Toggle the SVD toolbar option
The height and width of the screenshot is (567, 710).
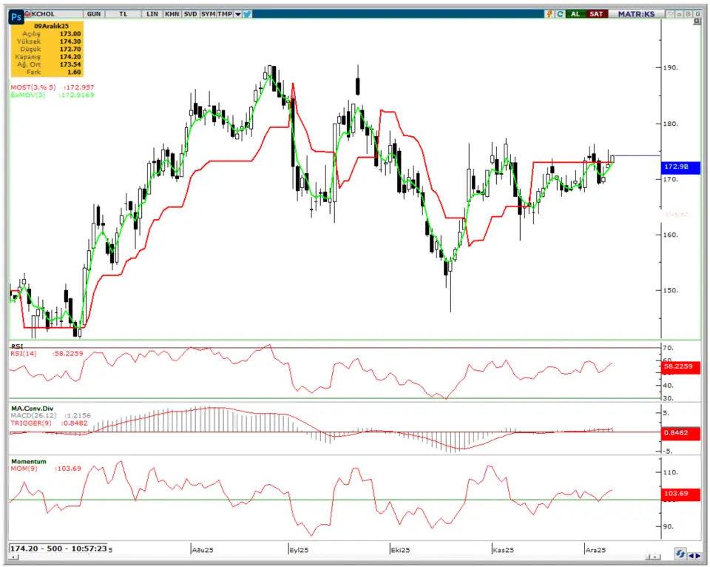tap(190, 13)
